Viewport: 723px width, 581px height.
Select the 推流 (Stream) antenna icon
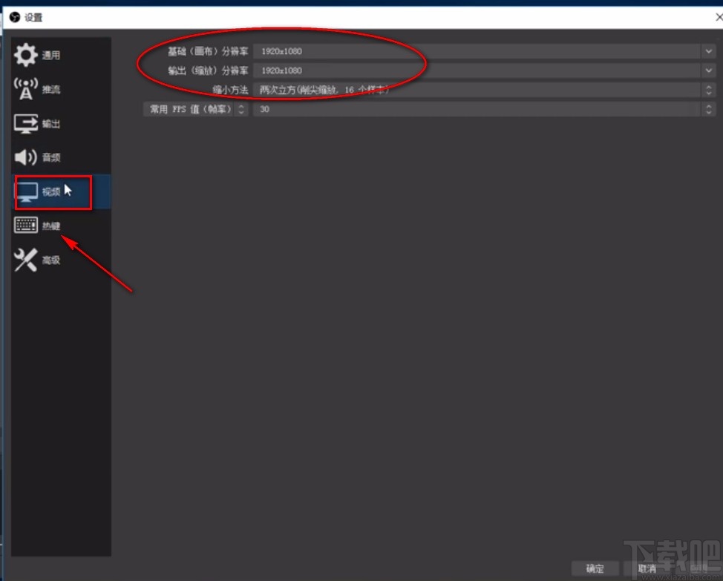pyautogui.click(x=24, y=89)
